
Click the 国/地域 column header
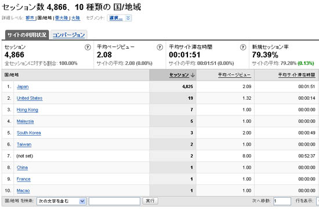pyautogui.click(x=12, y=75)
